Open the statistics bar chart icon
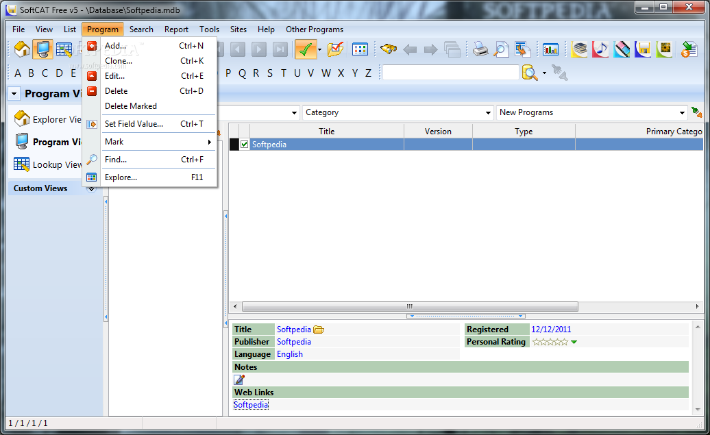 [550, 49]
